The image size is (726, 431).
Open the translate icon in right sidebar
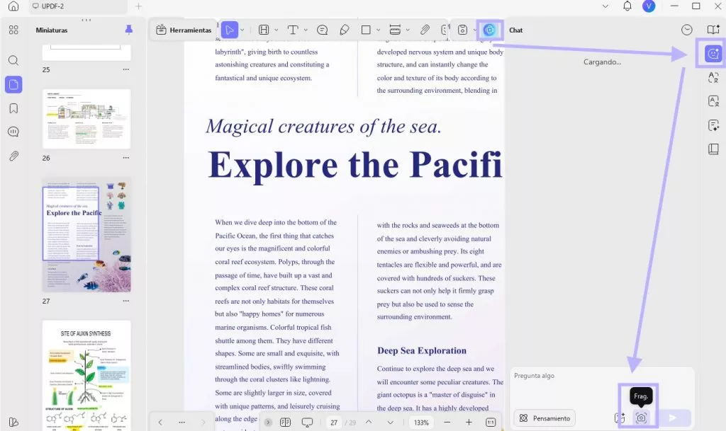[713, 78]
